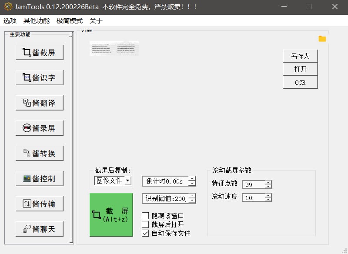Open the 关于 menu
Screen dimensions: 348x254
click(x=96, y=20)
